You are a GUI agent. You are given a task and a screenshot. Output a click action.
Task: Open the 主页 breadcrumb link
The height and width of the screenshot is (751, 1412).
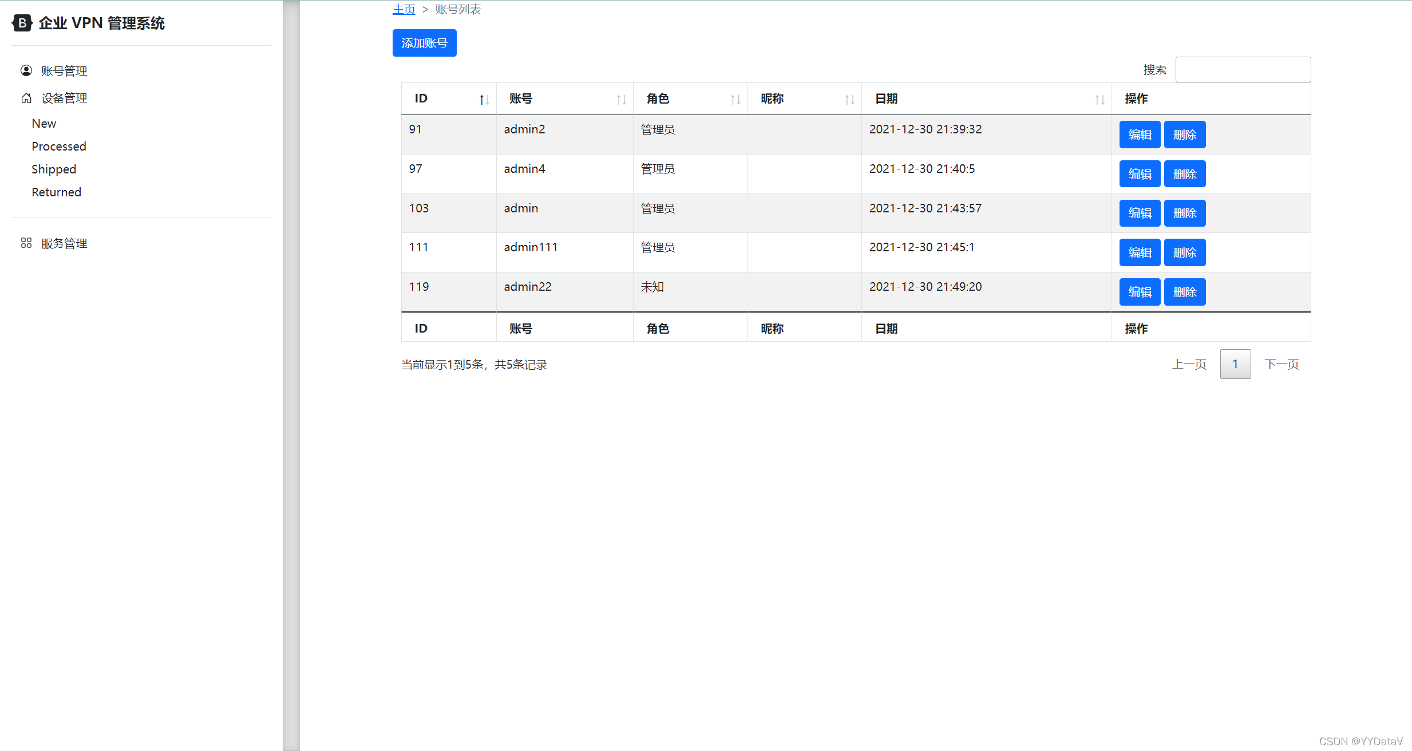404,9
